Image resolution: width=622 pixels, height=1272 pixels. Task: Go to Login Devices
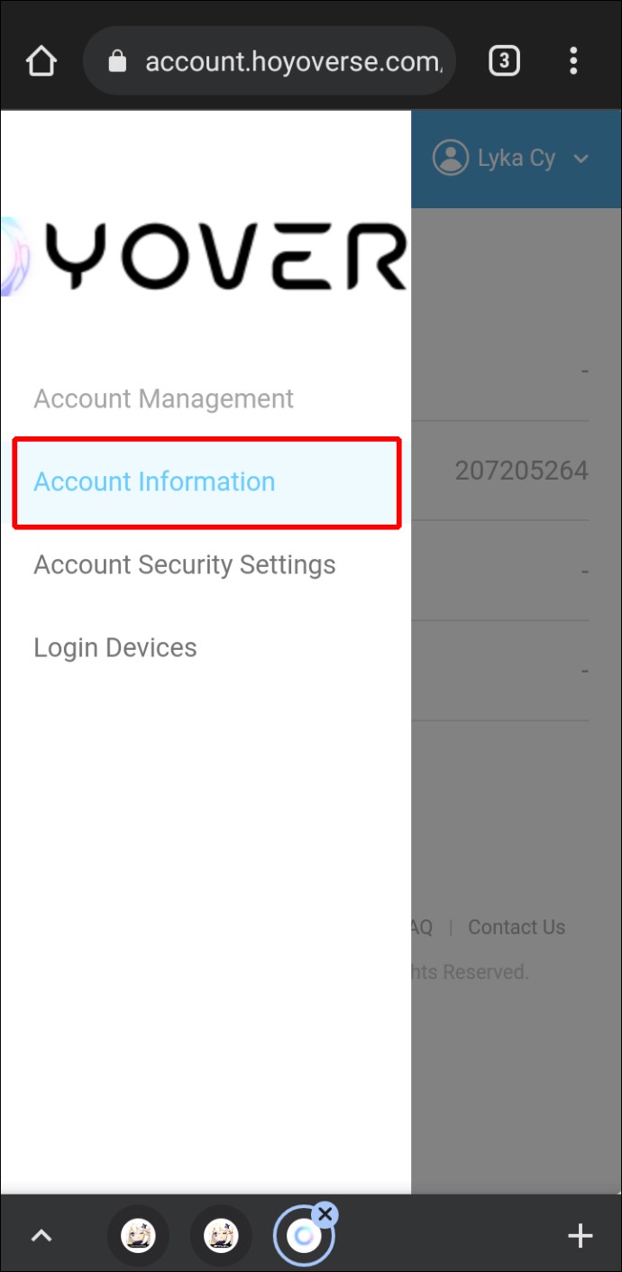(114, 647)
